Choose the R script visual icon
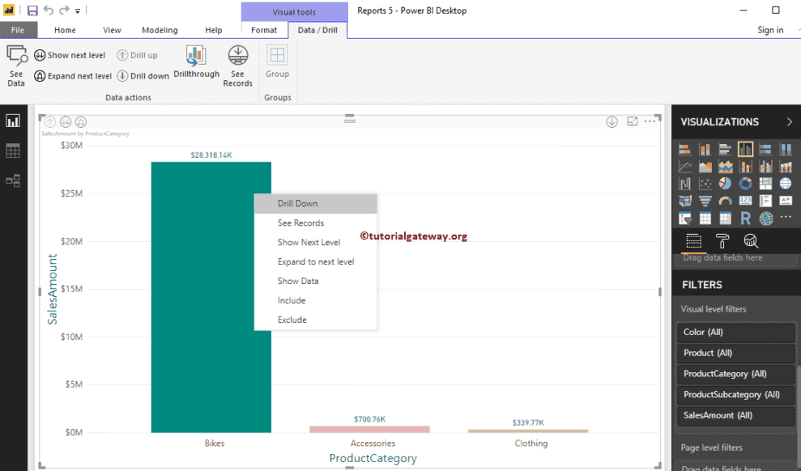 point(745,219)
